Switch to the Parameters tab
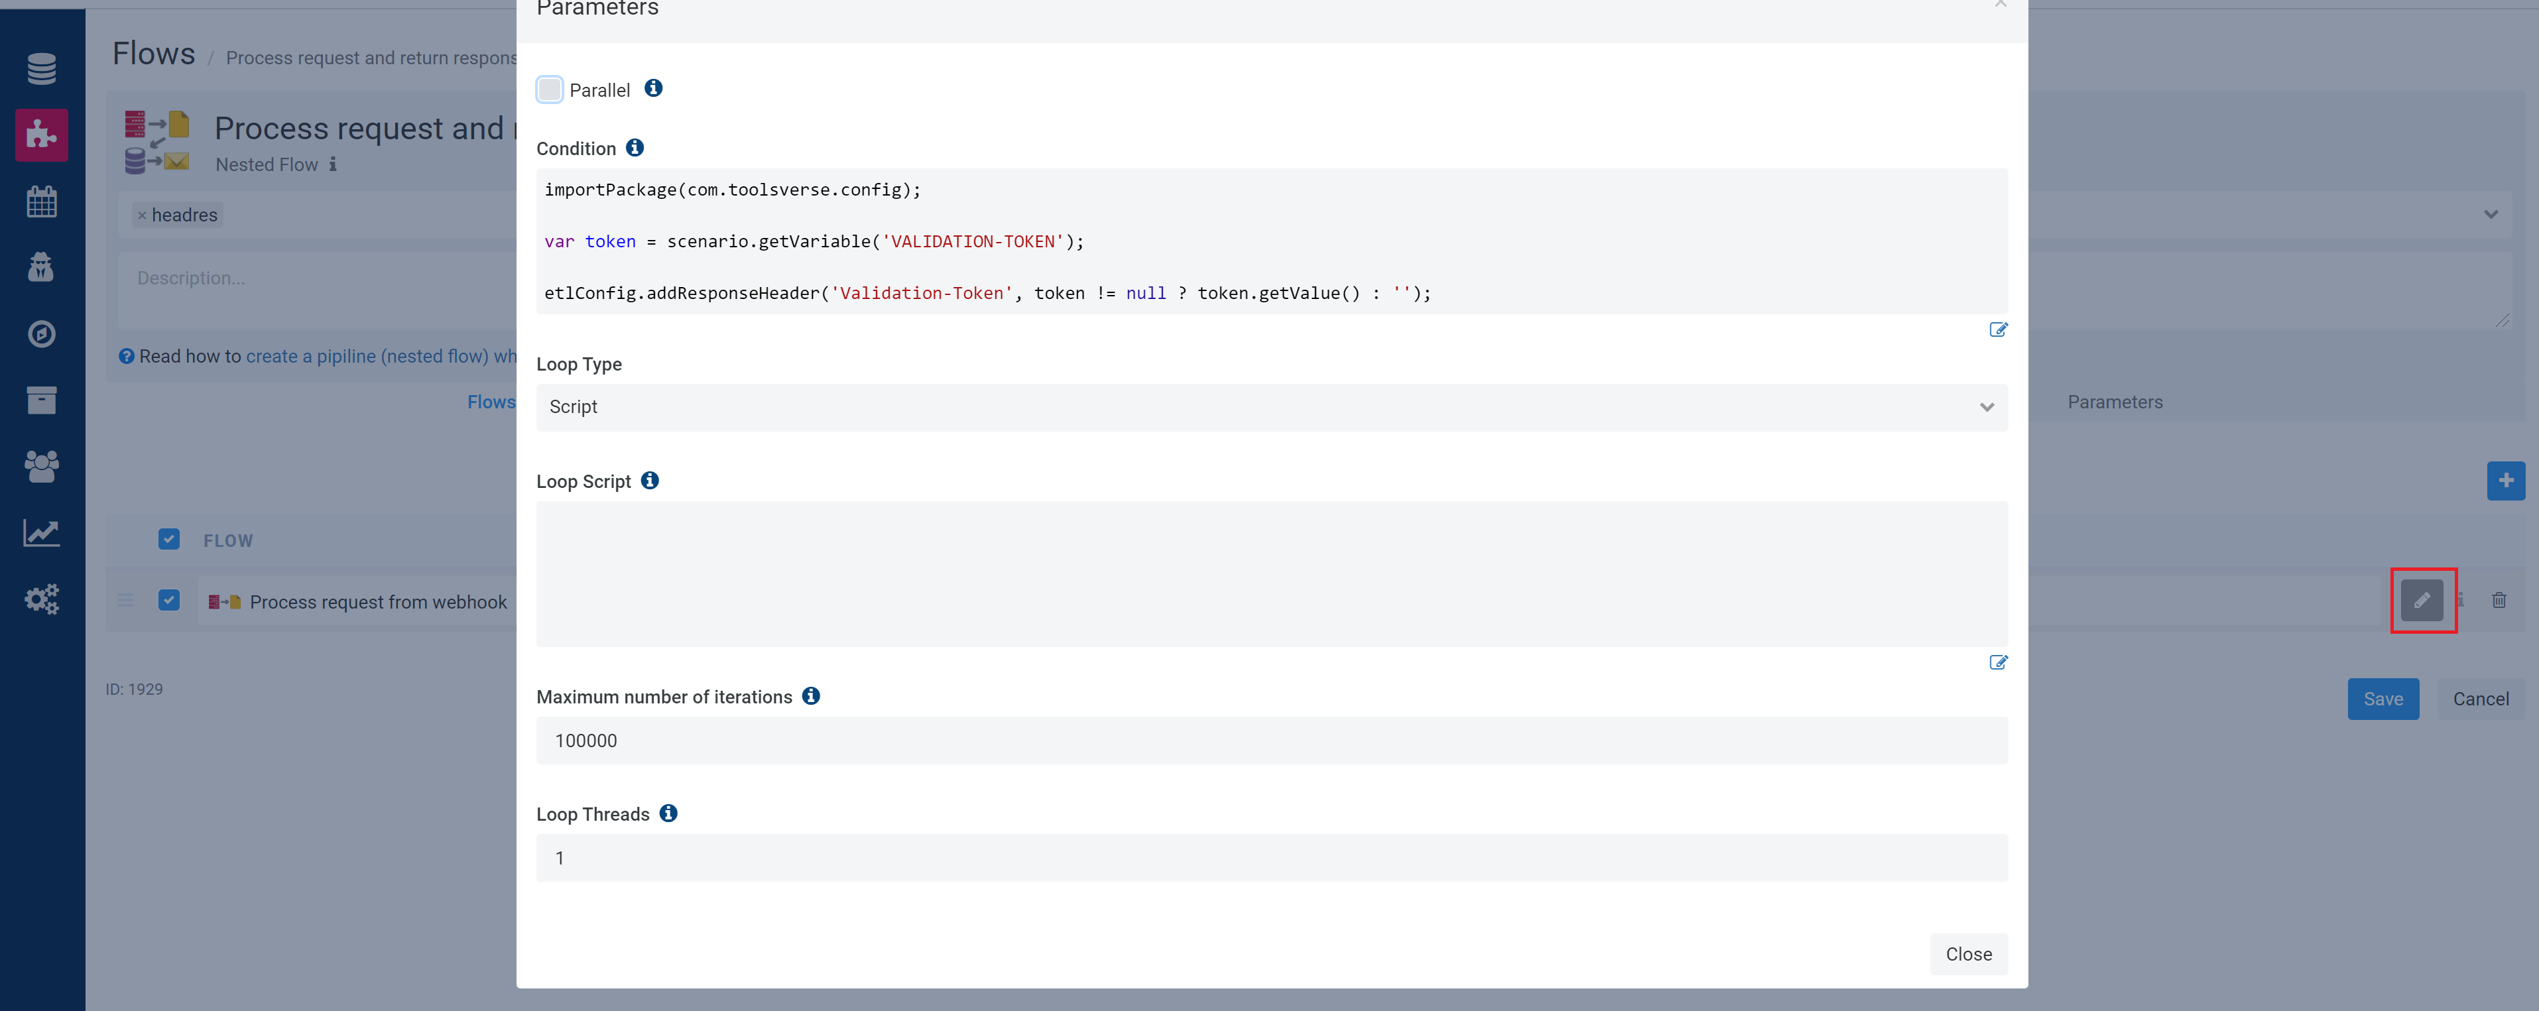 point(2114,402)
